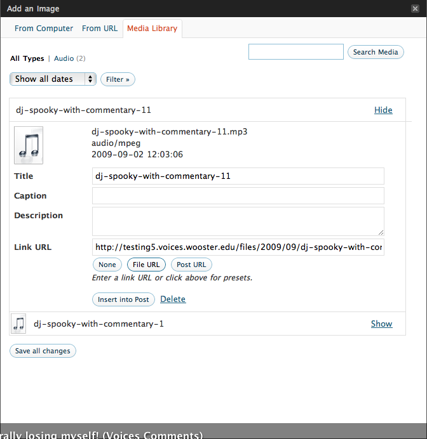Switch to the From URL tab
This screenshot has width=427, height=439.
pyautogui.click(x=100, y=29)
